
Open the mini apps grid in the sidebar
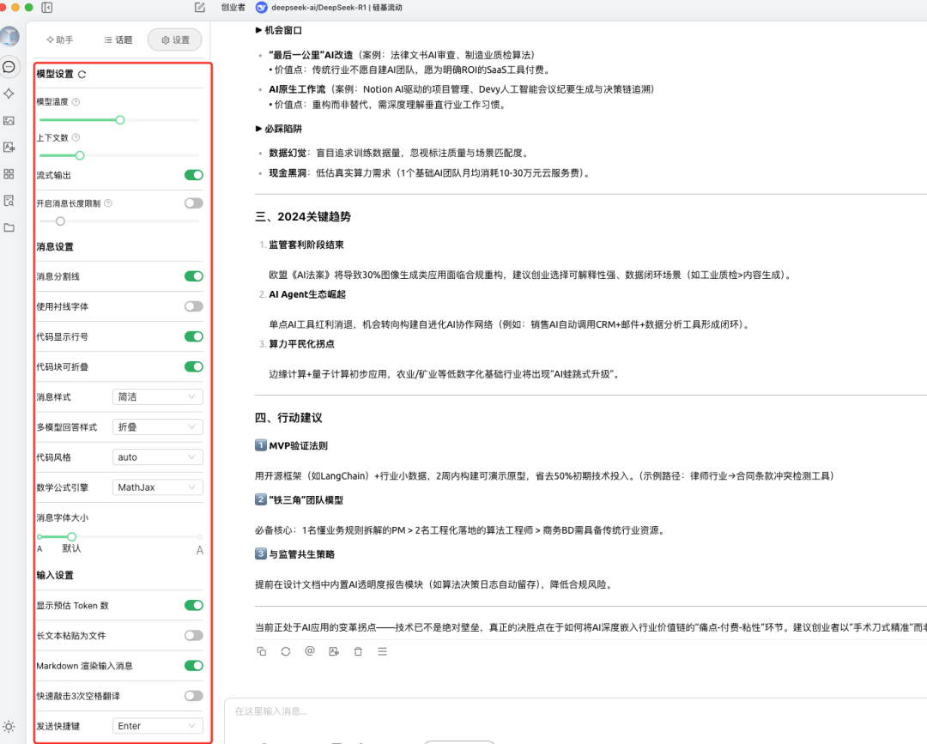pos(9,172)
